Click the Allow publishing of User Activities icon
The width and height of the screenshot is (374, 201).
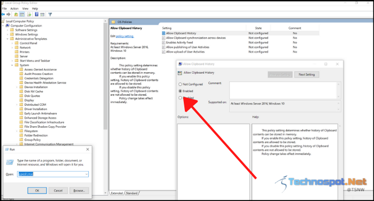[163, 47]
